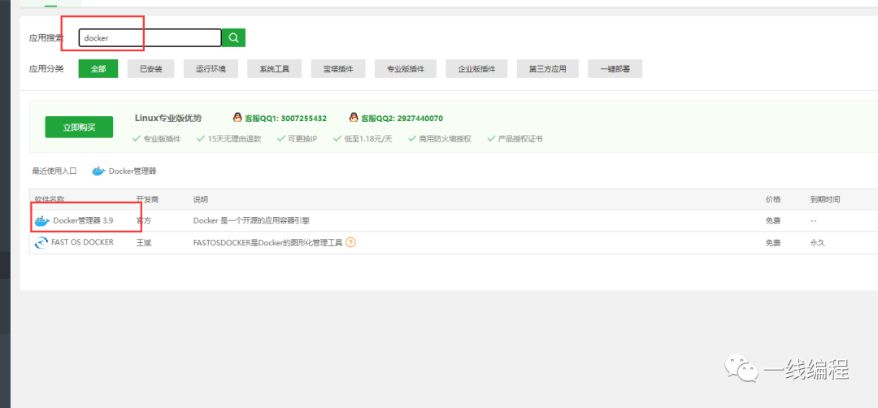
Task: Open the 宝塔插件 category
Action: [x=338, y=69]
